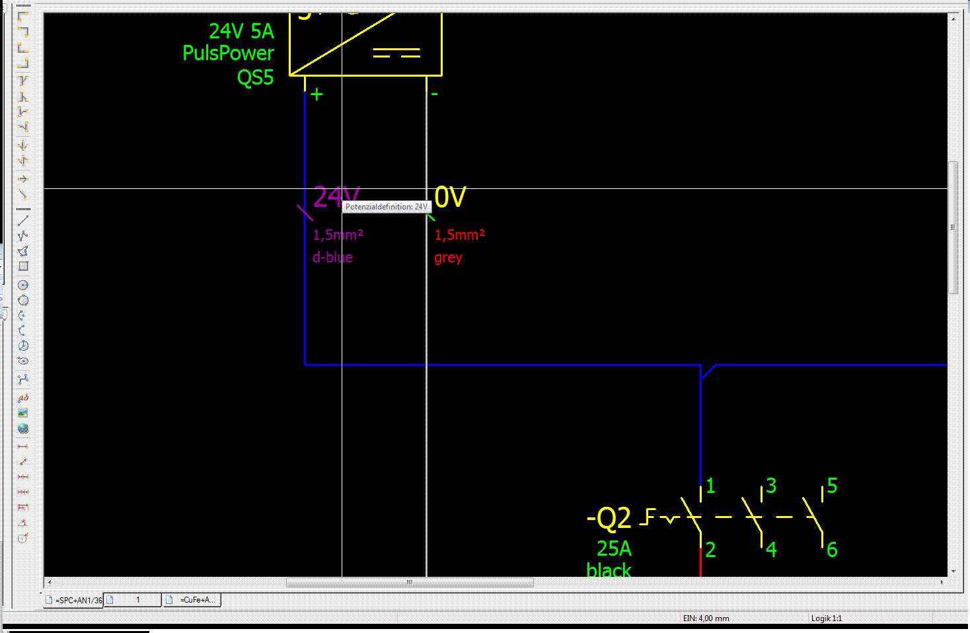970x633 pixels.
Task: Click the vertical scrollbar up arrow
Action: click(953, 19)
